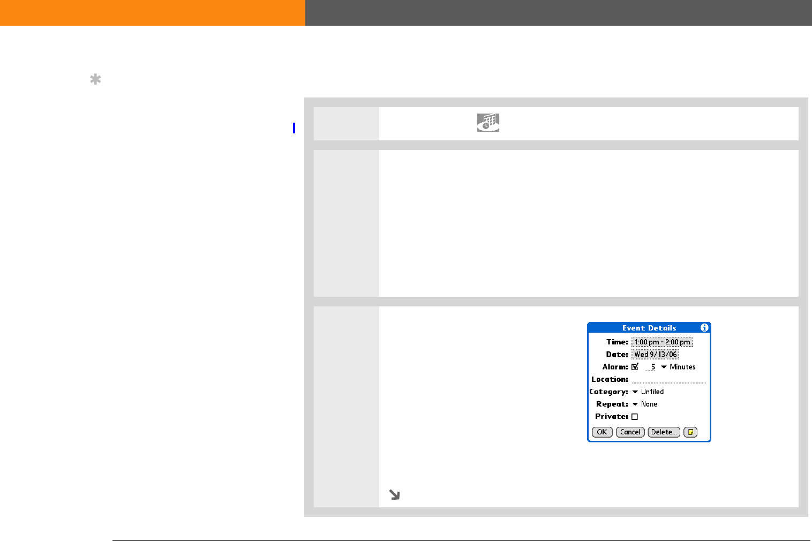Open the Category dropdown showing Unfiled
The height and width of the screenshot is (541, 812).
point(648,392)
